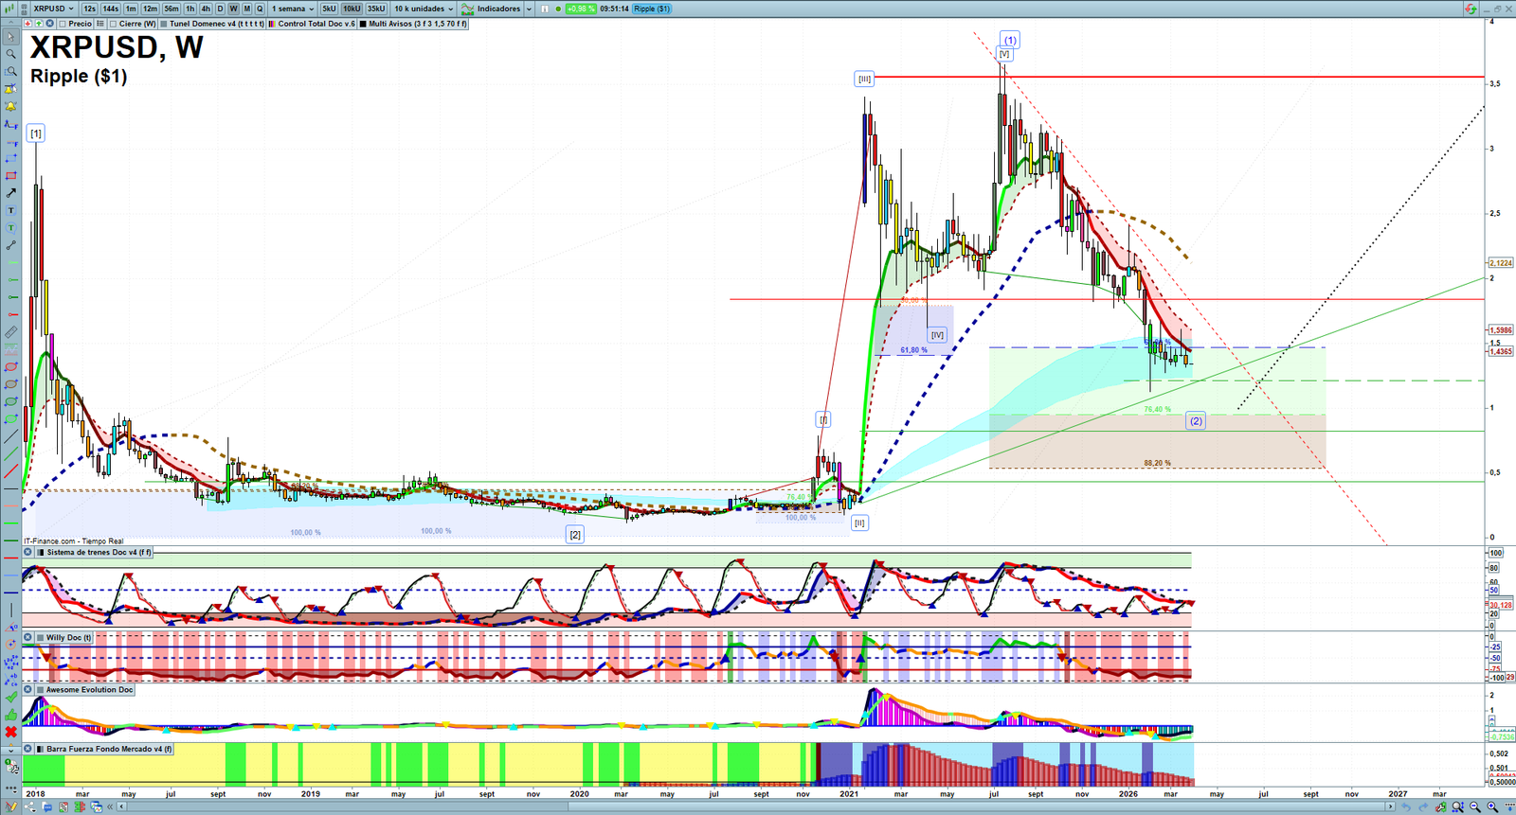This screenshot has height=815, width=1516.
Task: Click the 2,1224 price label on axis
Action: pyautogui.click(x=1501, y=263)
